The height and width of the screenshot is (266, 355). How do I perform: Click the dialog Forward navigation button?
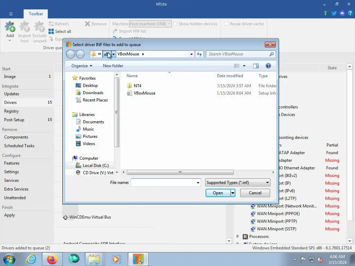(x=80, y=54)
